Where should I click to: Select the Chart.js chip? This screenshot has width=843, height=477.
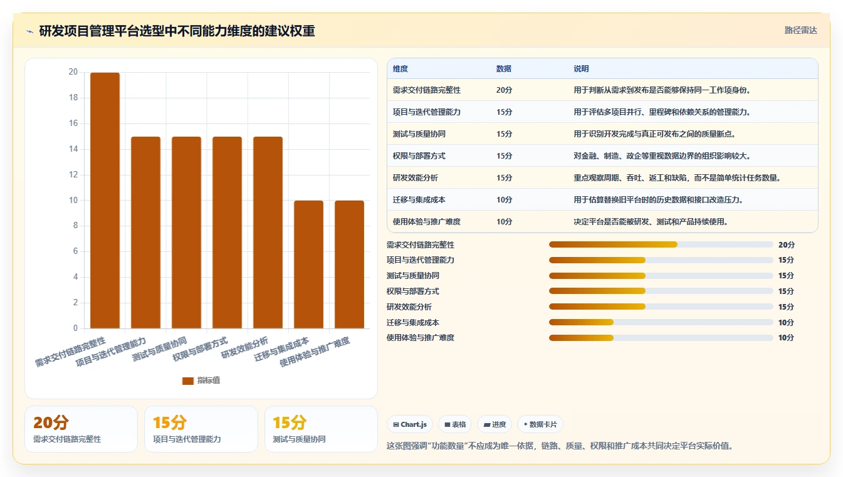410,424
